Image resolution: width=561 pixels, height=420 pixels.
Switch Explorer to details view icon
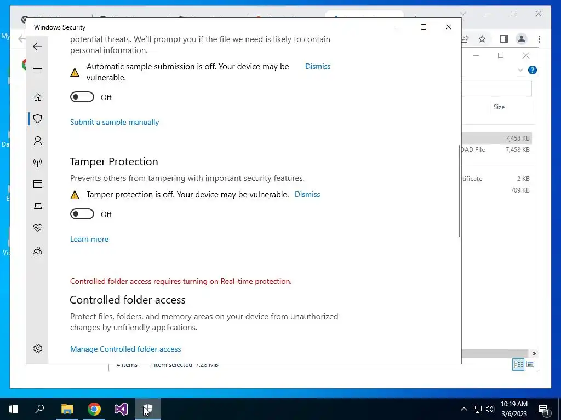pos(518,364)
